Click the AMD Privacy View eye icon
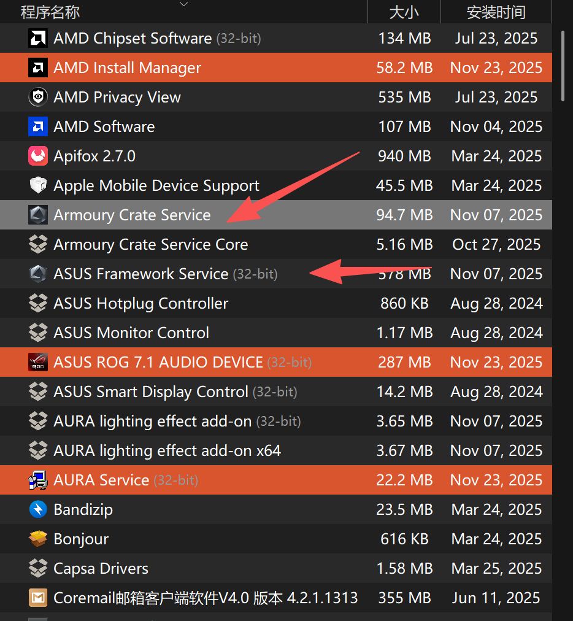Image resolution: width=573 pixels, height=621 pixels. [38, 97]
